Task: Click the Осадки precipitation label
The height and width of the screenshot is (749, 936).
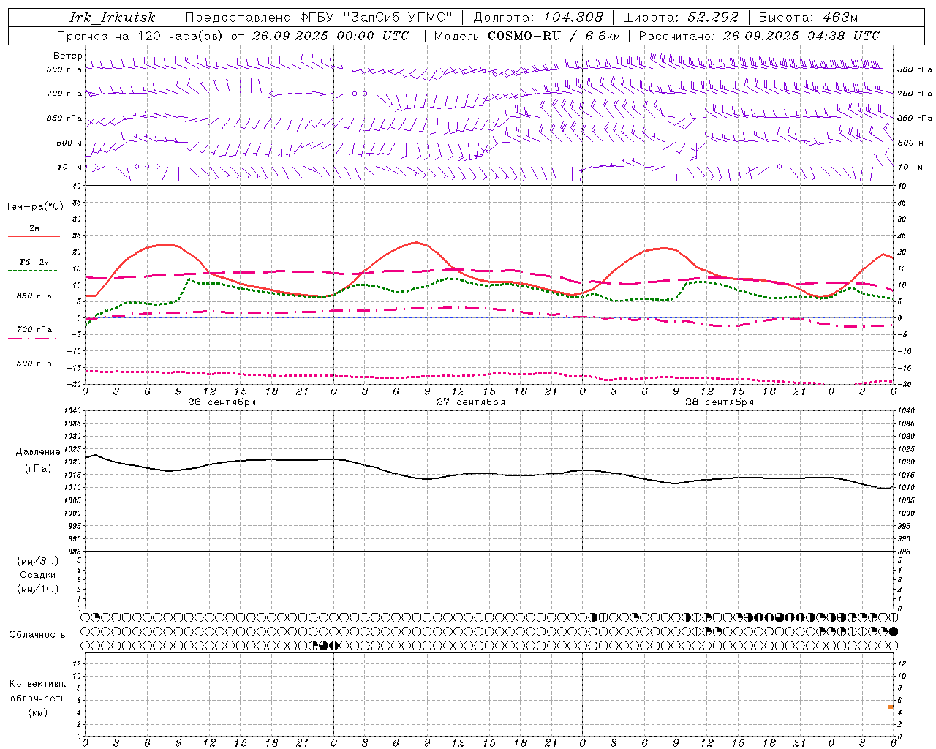Action: (x=37, y=575)
